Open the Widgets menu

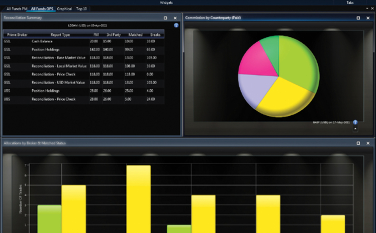167,3
